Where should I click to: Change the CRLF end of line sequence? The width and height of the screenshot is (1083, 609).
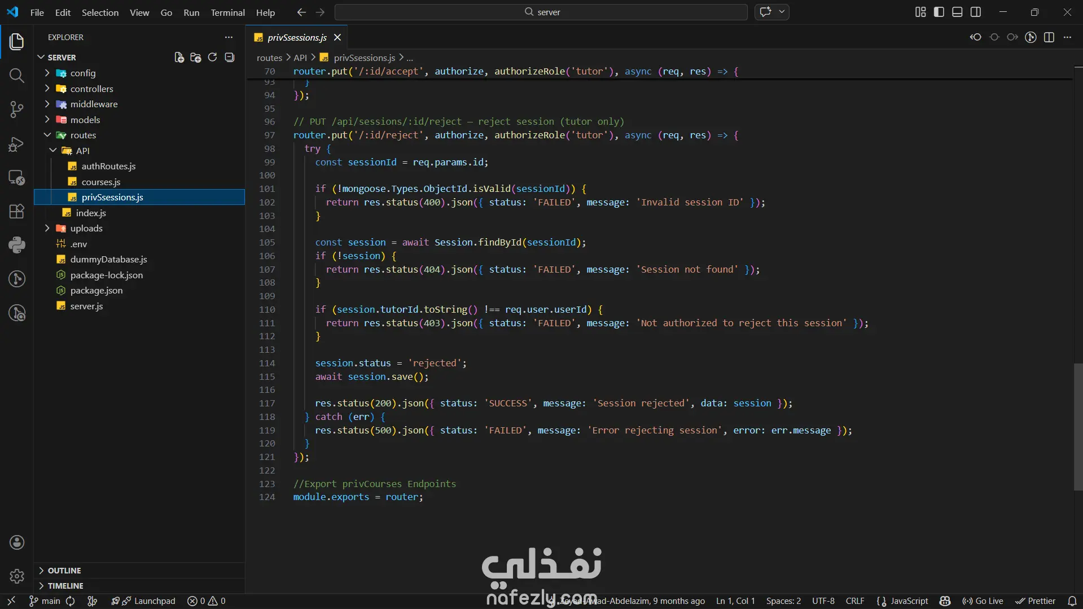pyautogui.click(x=855, y=601)
